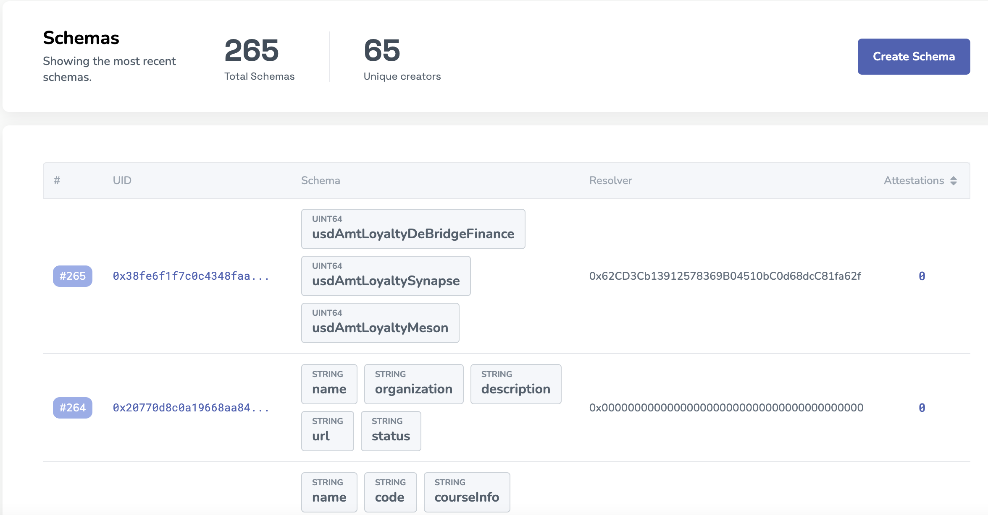The height and width of the screenshot is (515, 988).
Task: Click resolver address 0x62CD3Cb139...
Action: 725,276
